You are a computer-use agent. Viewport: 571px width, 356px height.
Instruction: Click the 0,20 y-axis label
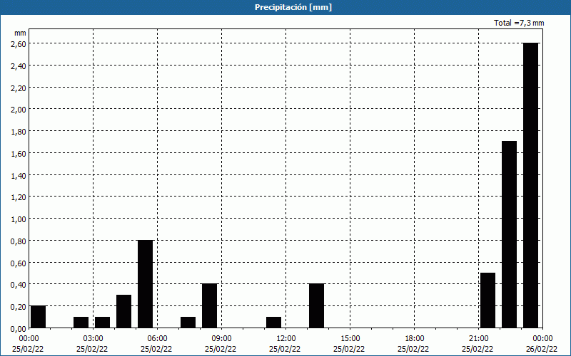point(19,307)
